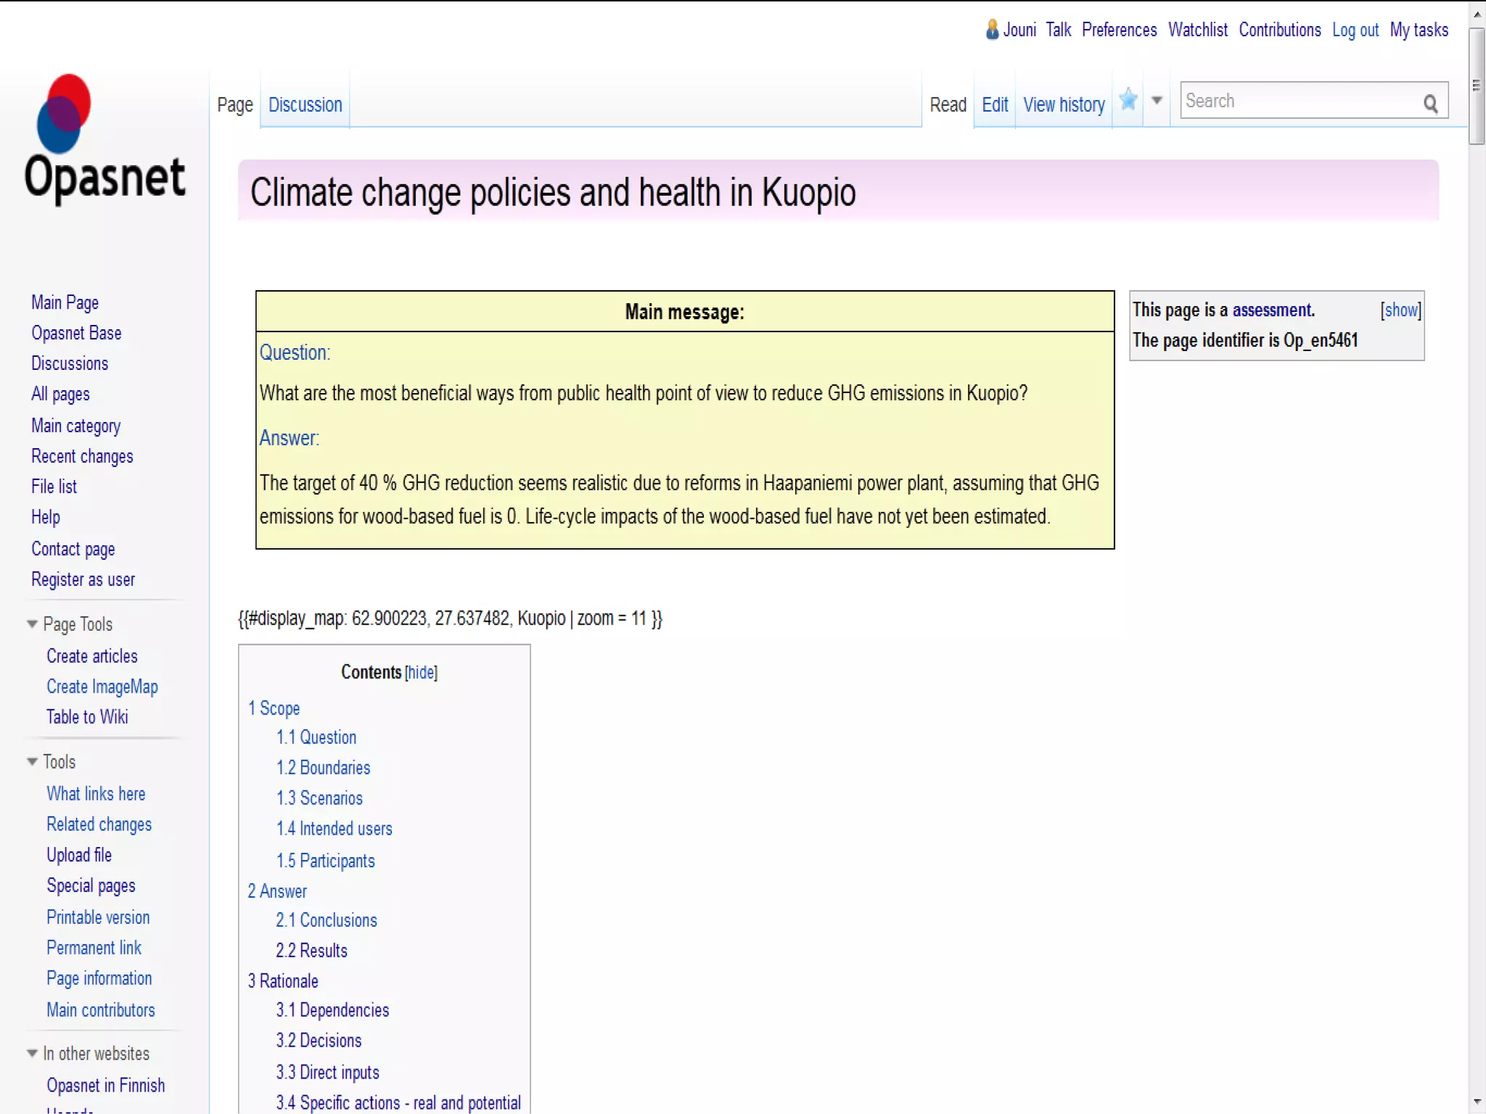Click Upload file
The height and width of the screenshot is (1114, 1486).
click(79, 855)
